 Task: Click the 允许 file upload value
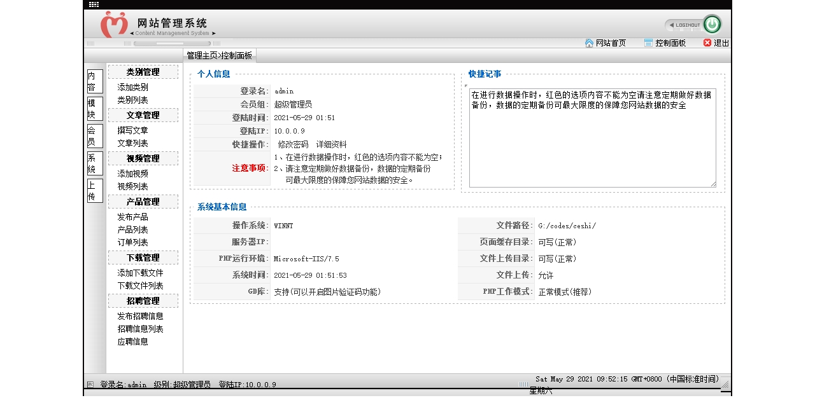point(546,275)
